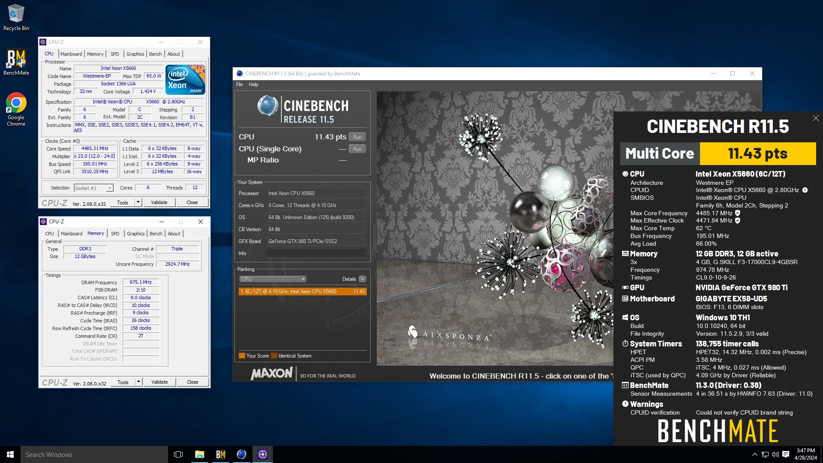This screenshot has height=463, width=823.
Task: Open the CPU ranking dropdown in Cinebench
Action: (272, 279)
